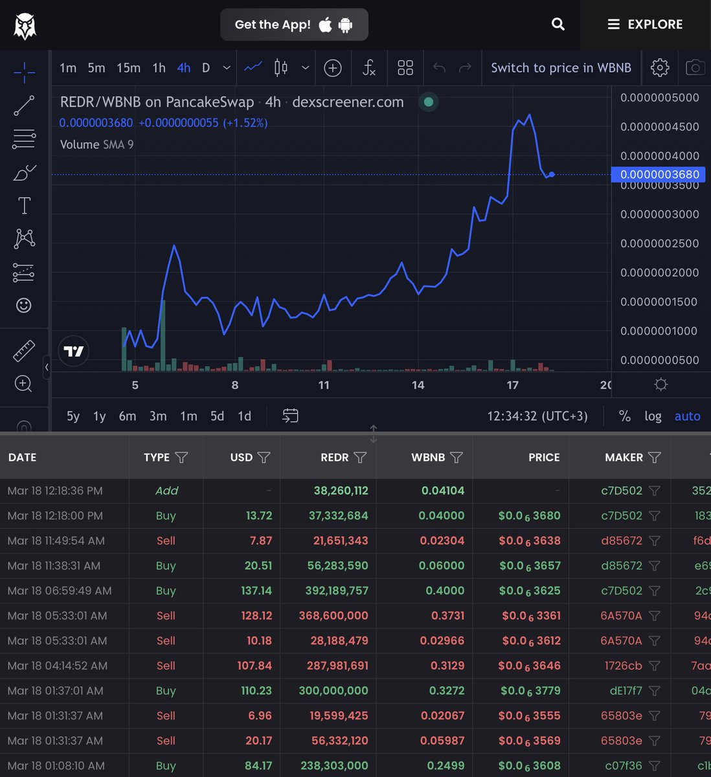Select the trend line drawing tool
This screenshot has width=711, height=777.
pyautogui.click(x=24, y=106)
